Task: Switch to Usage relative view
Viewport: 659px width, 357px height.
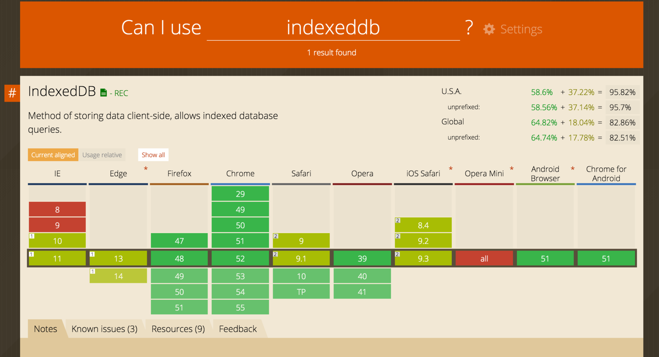Action: [x=102, y=155]
